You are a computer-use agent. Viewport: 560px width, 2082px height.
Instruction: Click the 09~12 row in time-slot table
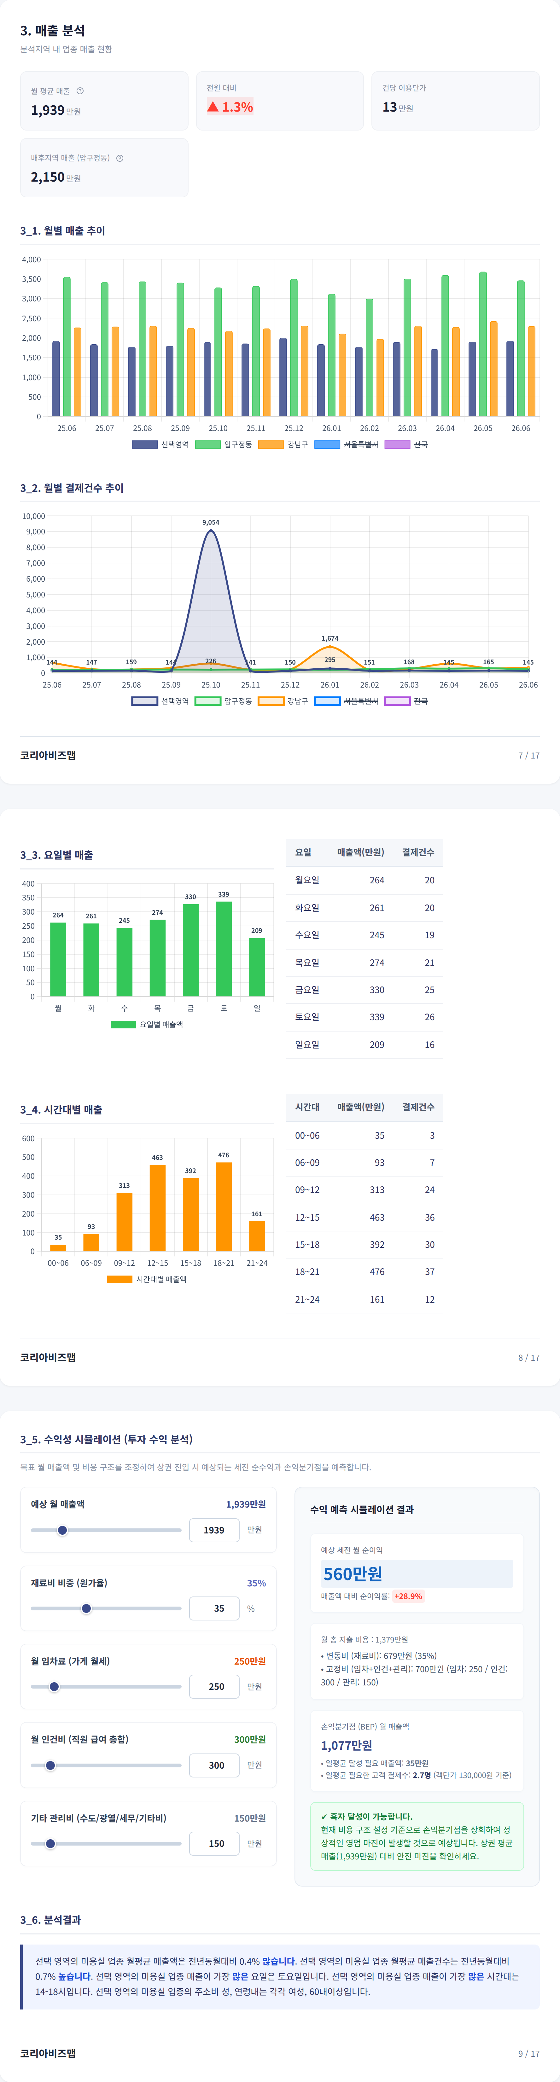tap(365, 1190)
